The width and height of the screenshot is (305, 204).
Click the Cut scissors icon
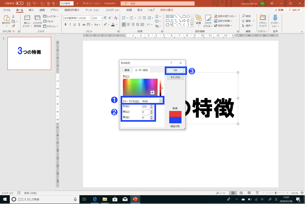click(x=13, y=16)
